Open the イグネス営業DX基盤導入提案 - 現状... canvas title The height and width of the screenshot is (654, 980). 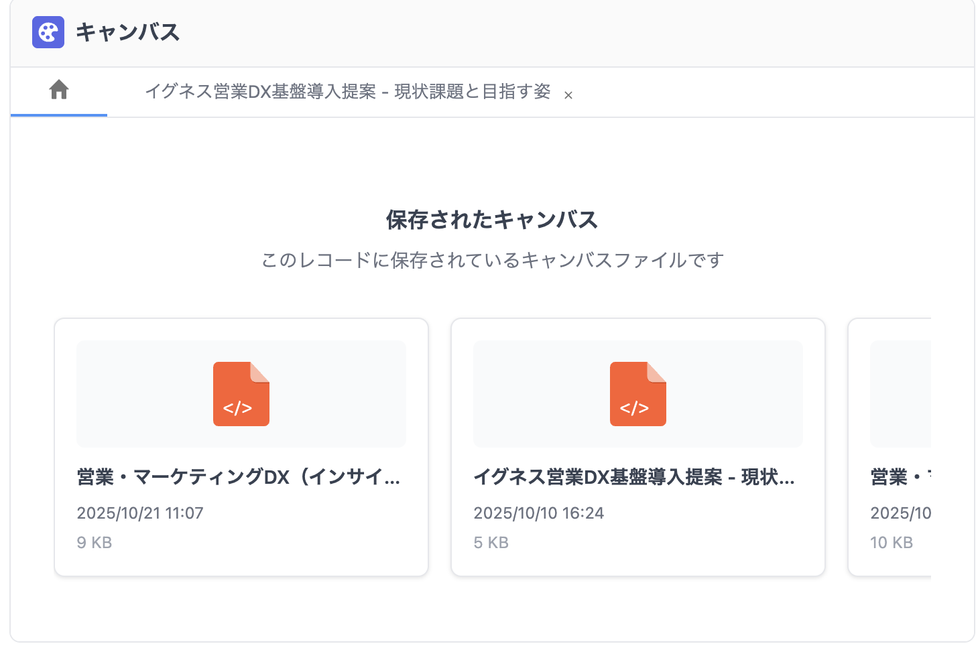[633, 477]
